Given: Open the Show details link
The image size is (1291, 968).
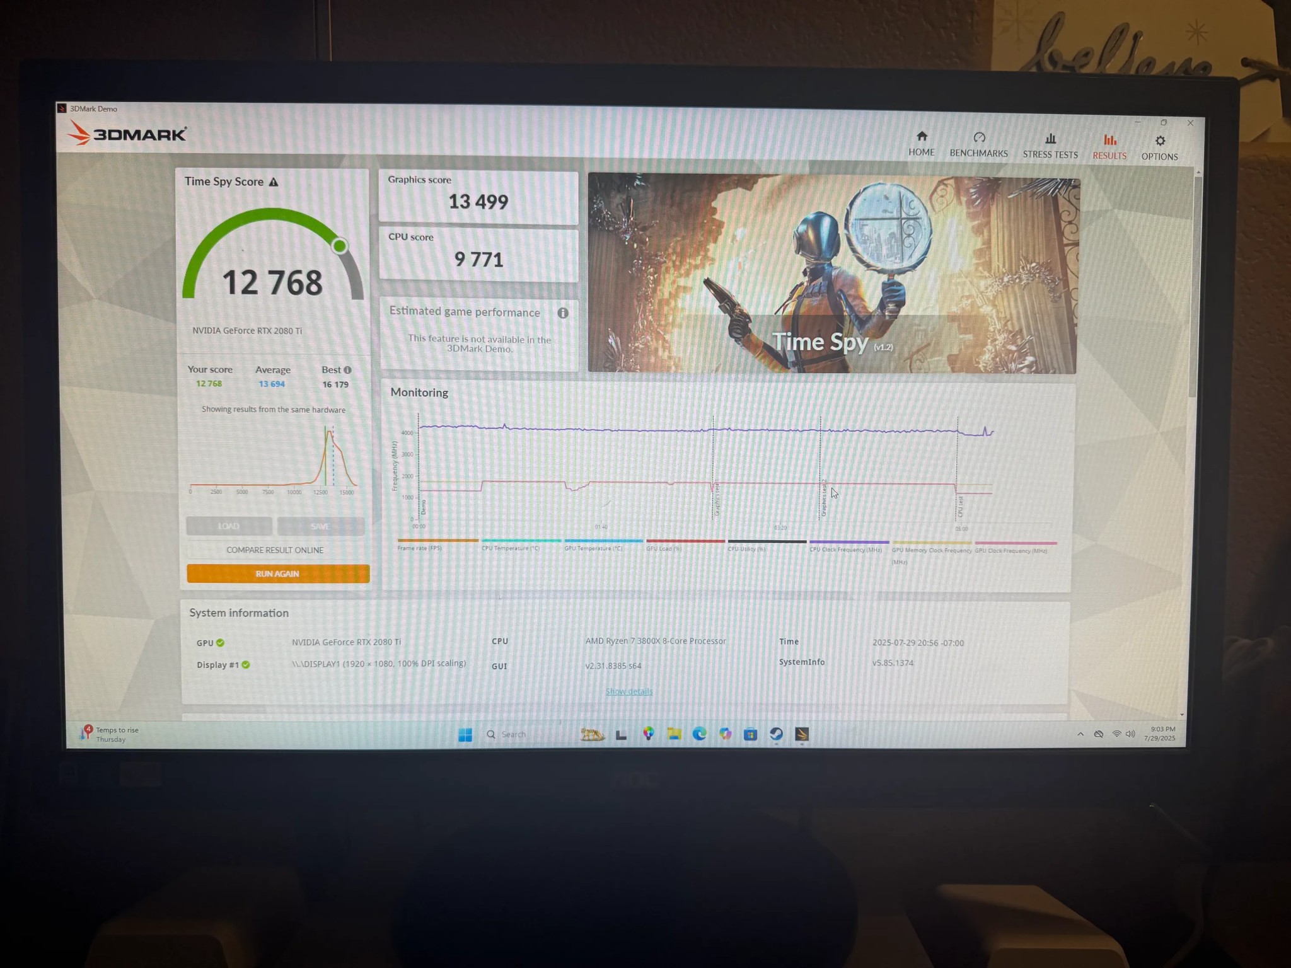Looking at the screenshot, I should (629, 691).
